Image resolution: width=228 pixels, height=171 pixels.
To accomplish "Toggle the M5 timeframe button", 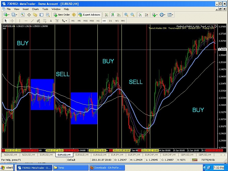I will 79,21.
